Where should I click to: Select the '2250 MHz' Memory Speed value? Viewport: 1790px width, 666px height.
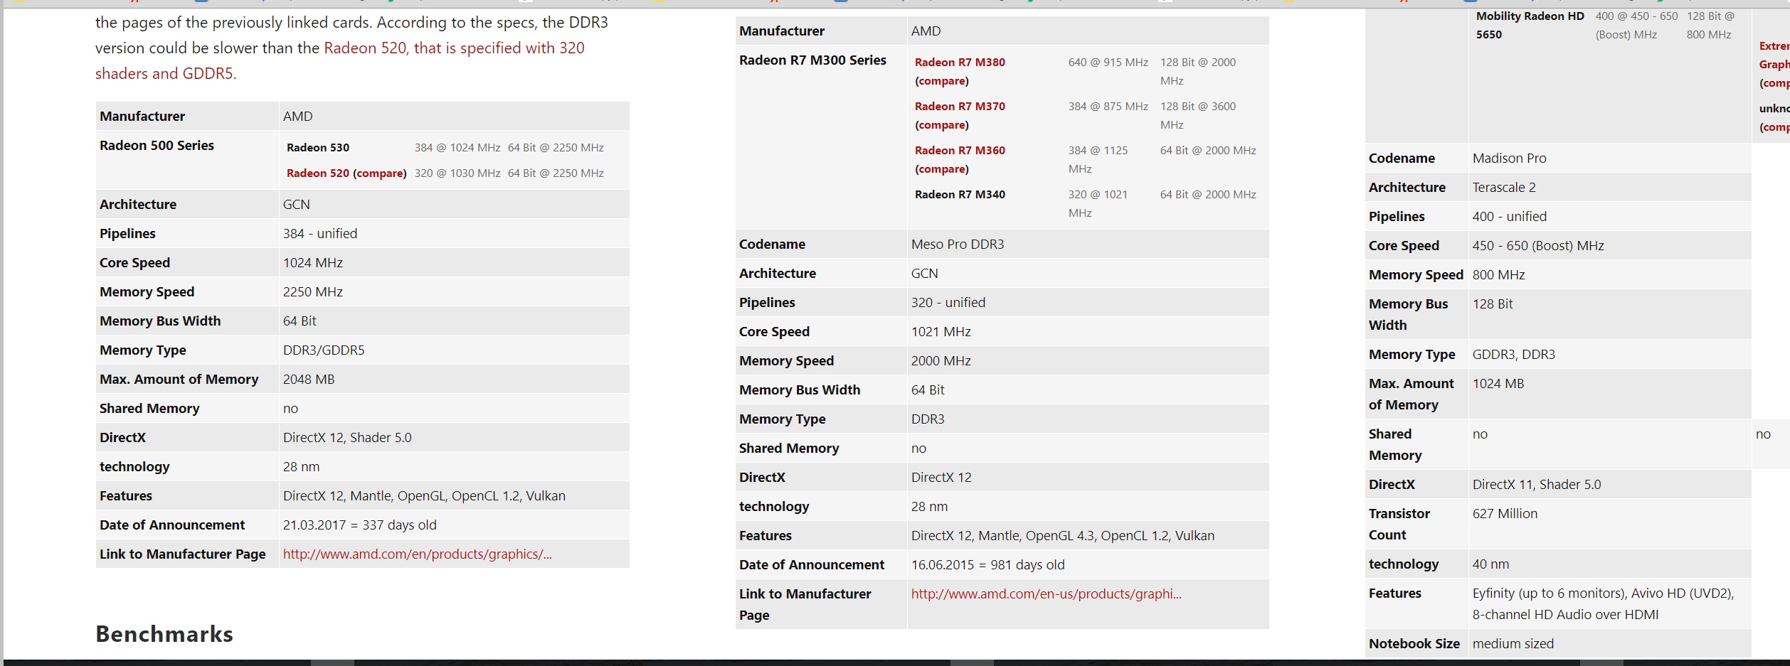click(x=313, y=292)
